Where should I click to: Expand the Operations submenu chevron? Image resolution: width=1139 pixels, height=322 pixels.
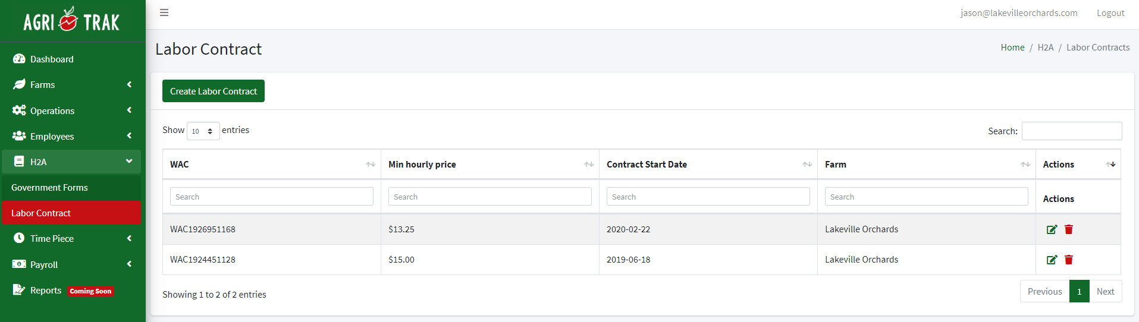coord(129,111)
